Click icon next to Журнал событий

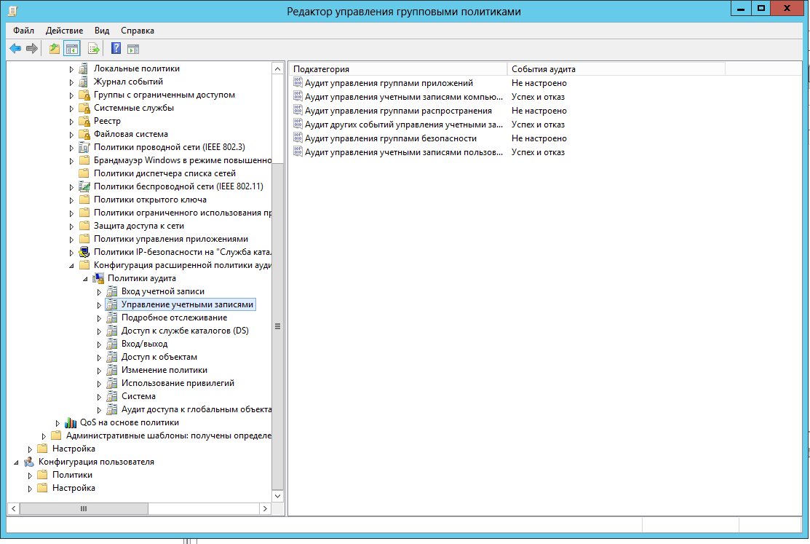[x=84, y=82]
